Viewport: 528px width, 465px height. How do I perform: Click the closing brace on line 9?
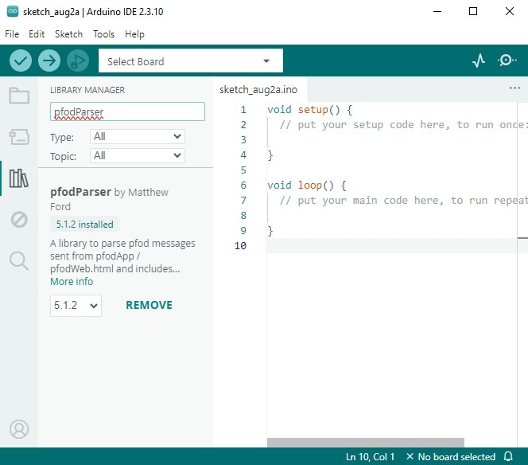pos(270,231)
